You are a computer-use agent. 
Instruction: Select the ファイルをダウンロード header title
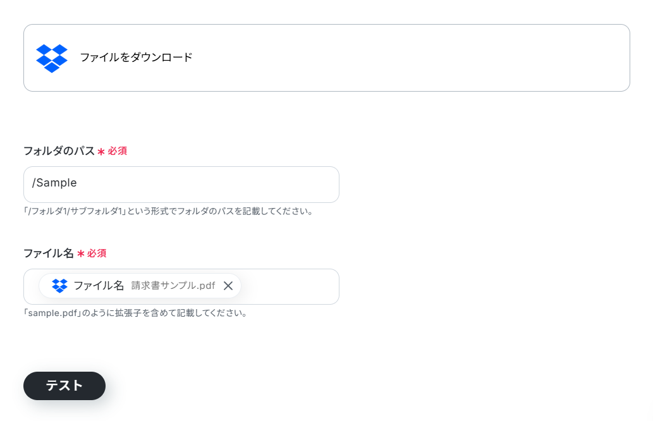(136, 58)
